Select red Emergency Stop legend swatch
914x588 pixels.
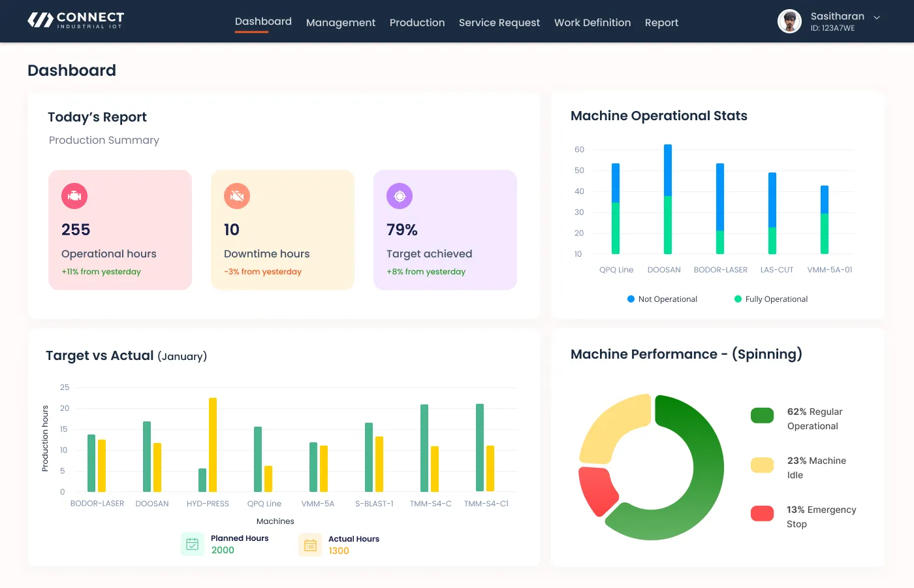pos(762,514)
